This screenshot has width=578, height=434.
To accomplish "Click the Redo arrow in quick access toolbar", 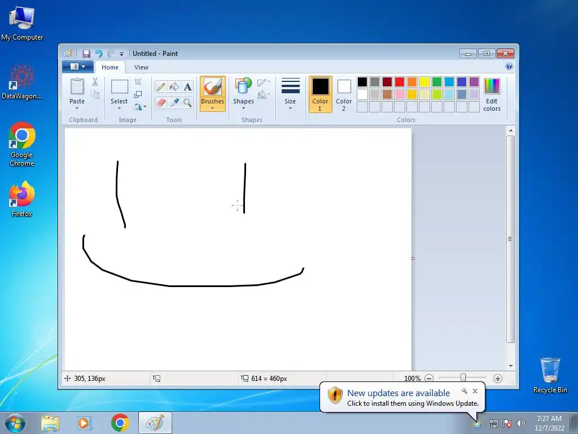I will (111, 54).
